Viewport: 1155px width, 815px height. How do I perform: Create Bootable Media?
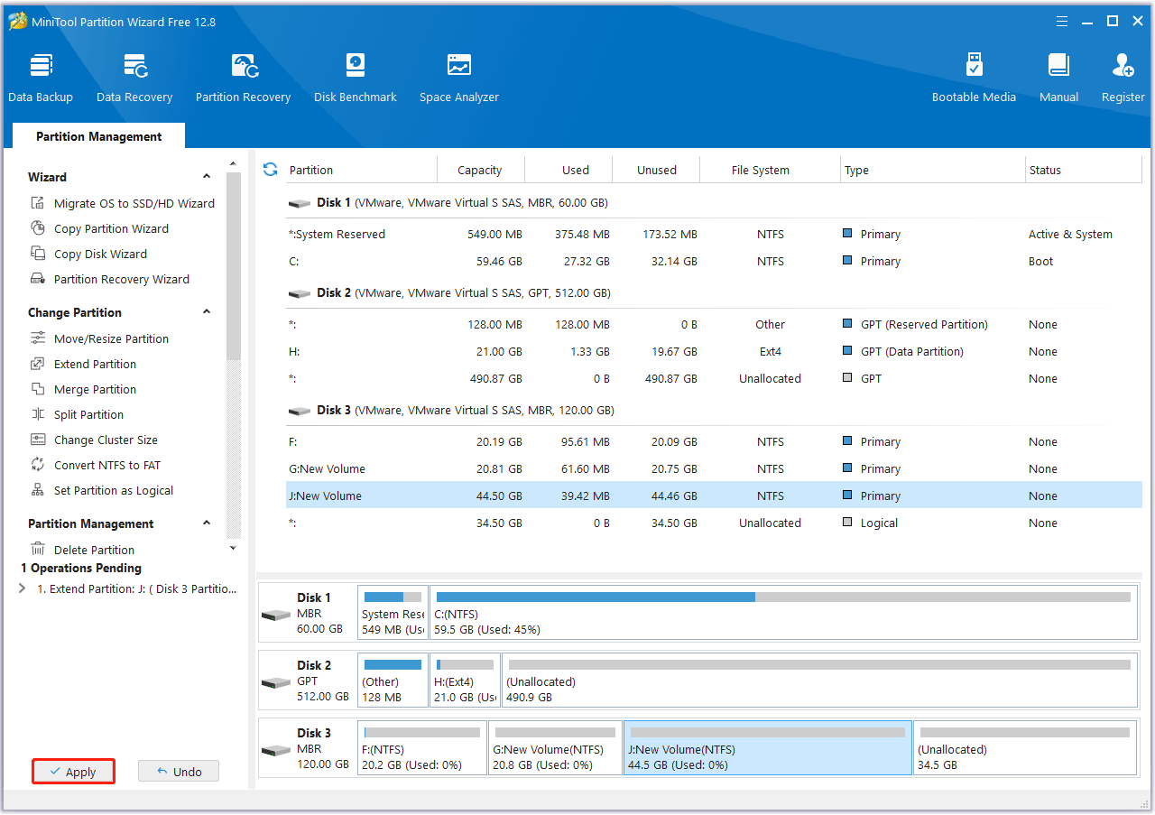(975, 79)
